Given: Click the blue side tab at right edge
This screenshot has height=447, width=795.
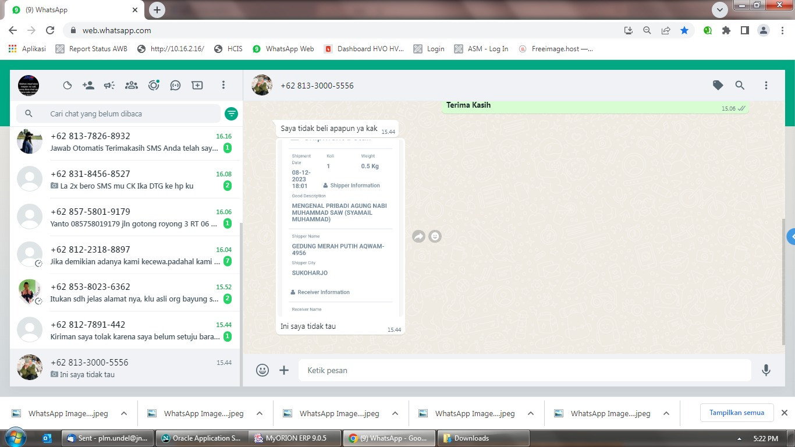Looking at the screenshot, I should tap(791, 237).
